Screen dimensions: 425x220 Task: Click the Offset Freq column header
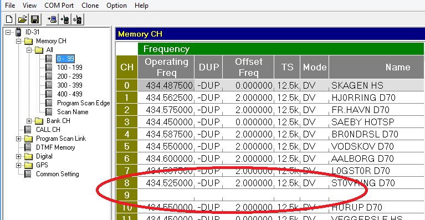pyautogui.click(x=248, y=67)
